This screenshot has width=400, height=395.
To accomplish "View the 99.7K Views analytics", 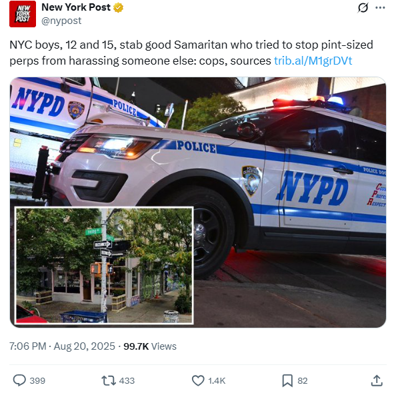I will 150,346.
